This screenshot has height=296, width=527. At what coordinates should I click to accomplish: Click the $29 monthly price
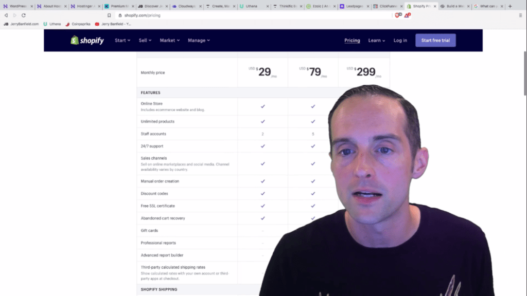(263, 72)
